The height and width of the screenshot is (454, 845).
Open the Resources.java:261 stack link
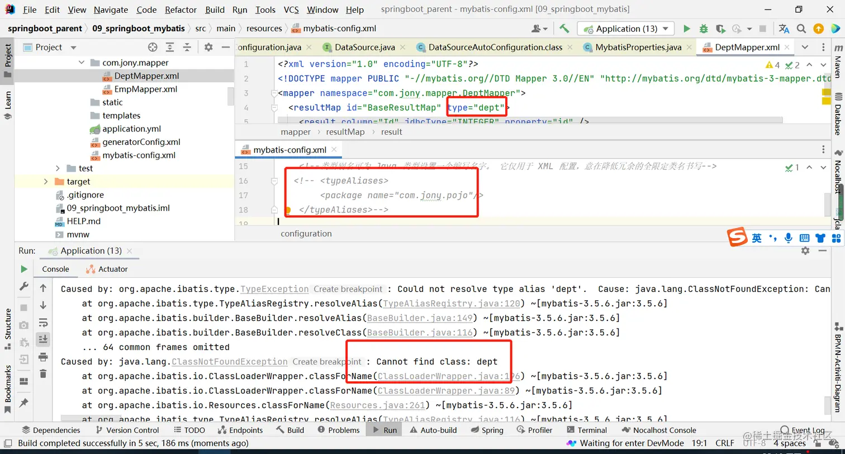[x=377, y=405]
